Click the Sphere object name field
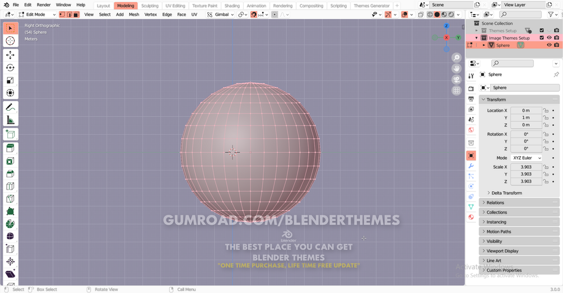Screen dimensions: 563x293 tap(524, 88)
